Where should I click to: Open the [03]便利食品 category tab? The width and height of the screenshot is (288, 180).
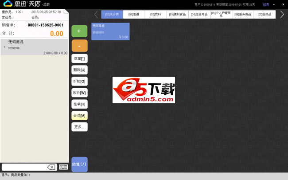coord(178,14)
